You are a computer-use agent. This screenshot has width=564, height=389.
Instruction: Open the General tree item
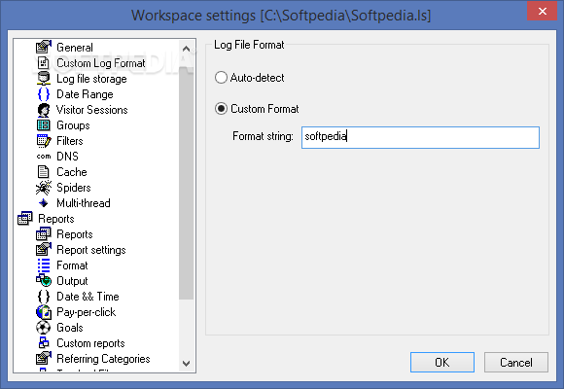[75, 47]
